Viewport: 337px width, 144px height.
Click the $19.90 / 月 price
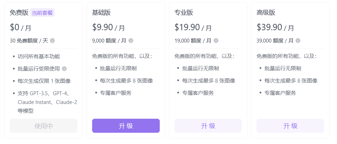193,27
